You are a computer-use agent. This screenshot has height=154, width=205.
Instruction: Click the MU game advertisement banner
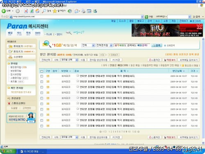(x=167, y=30)
